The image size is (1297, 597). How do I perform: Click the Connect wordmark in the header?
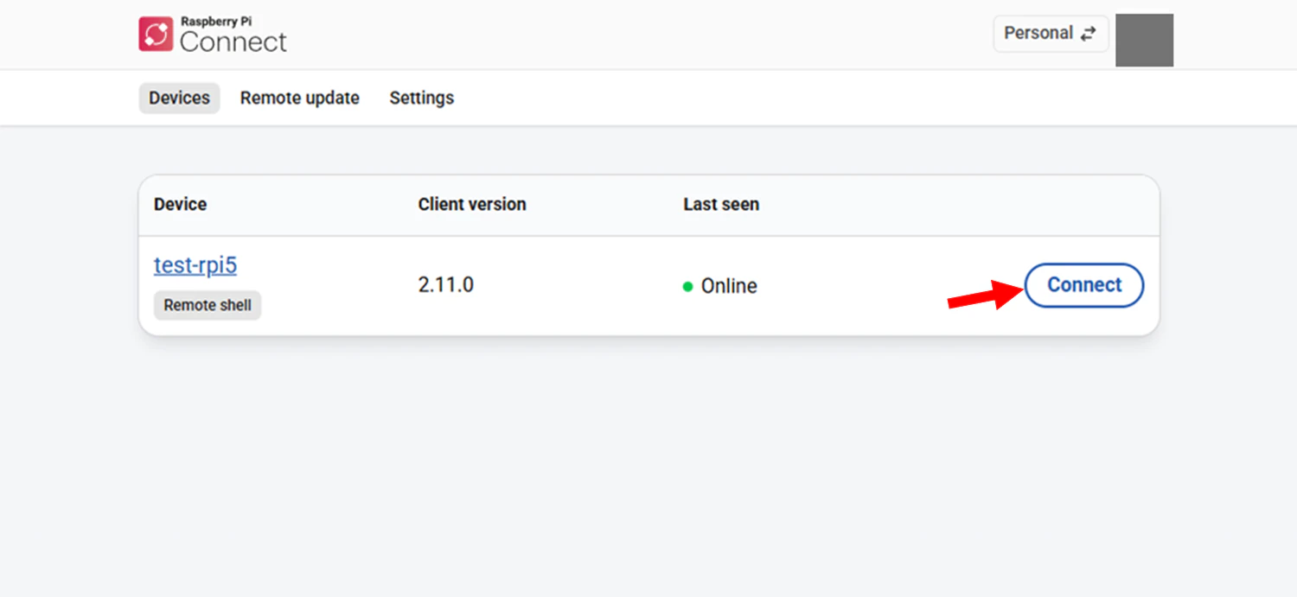pos(233,41)
